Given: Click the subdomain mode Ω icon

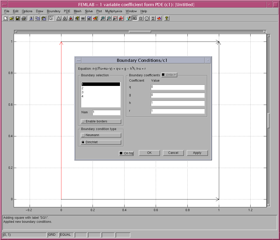Looking at the screenshot, I should click(x=141, y=19).
